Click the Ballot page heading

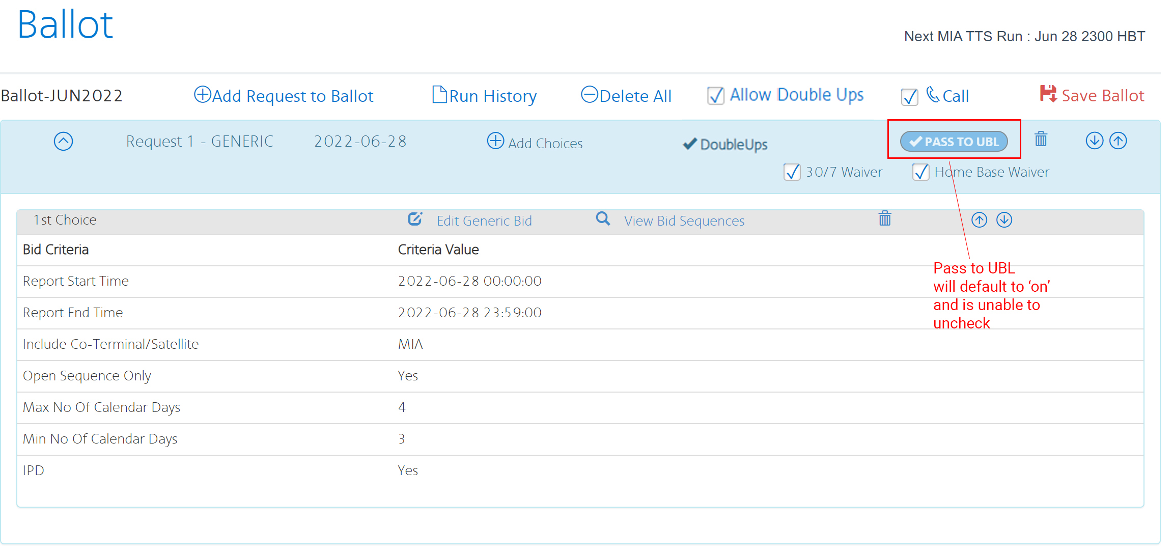(65, 24)
